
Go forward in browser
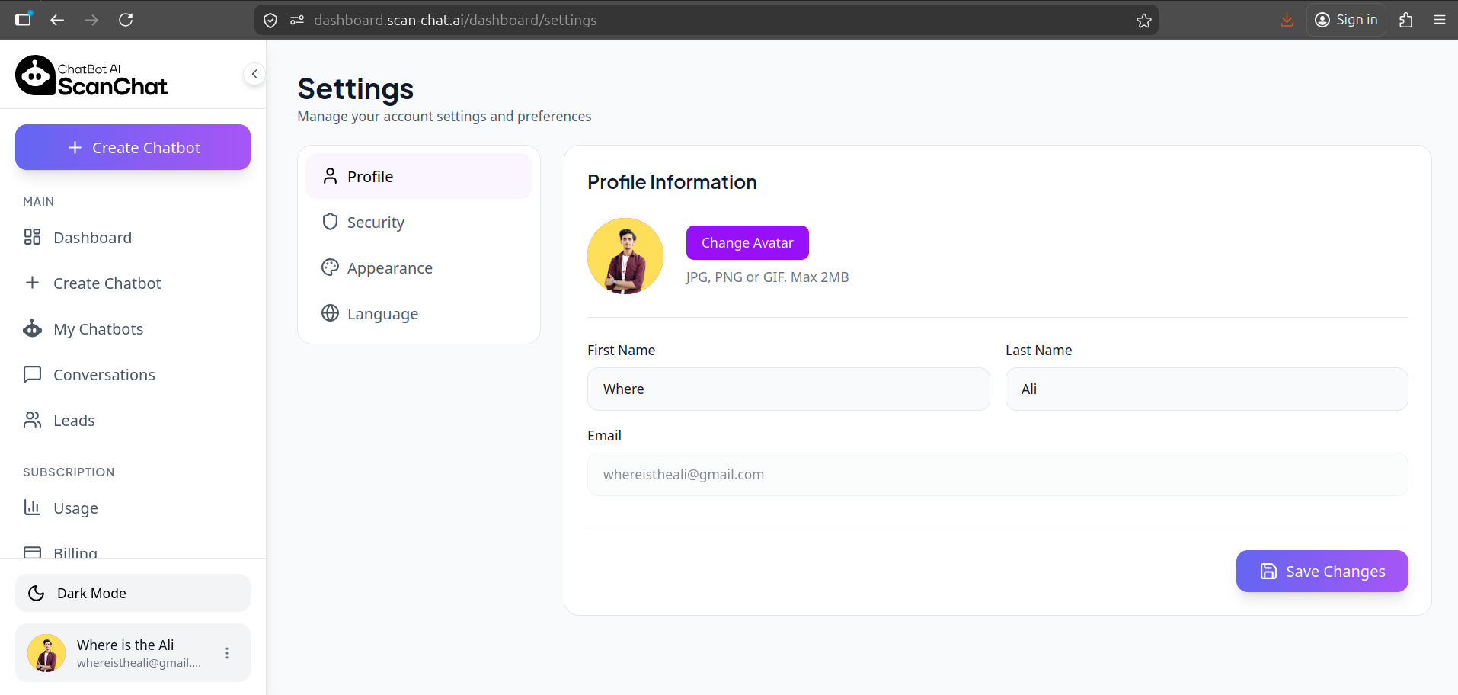click(x=91, y=20)
